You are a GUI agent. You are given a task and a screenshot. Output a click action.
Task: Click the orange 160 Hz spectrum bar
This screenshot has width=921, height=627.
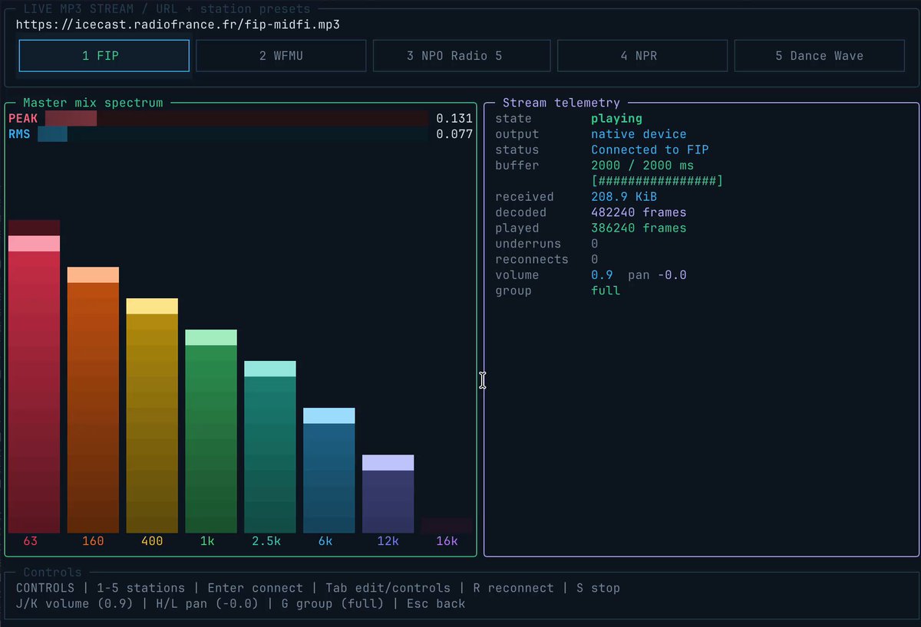point(93,400)
